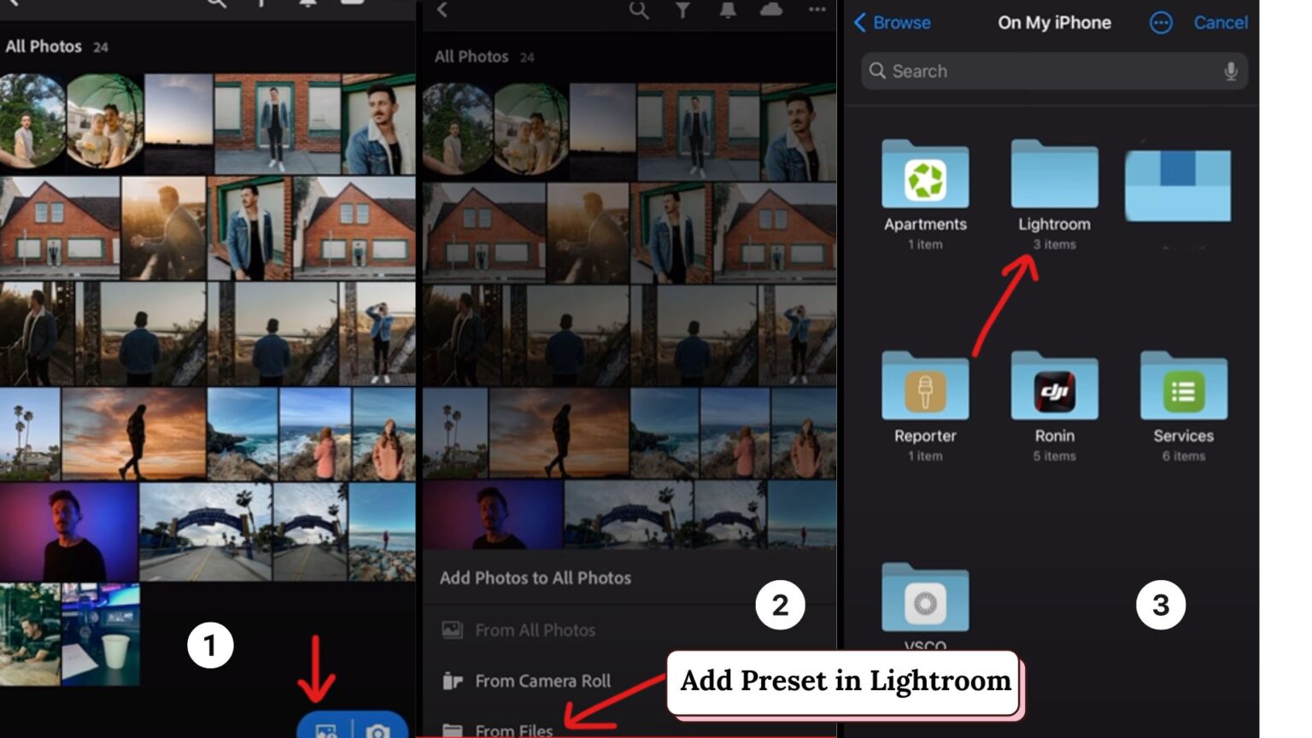Cancel the file selection
The width and height of the screenshot is (1312, 738).
pyautogui.click(x=1221, y=23)
